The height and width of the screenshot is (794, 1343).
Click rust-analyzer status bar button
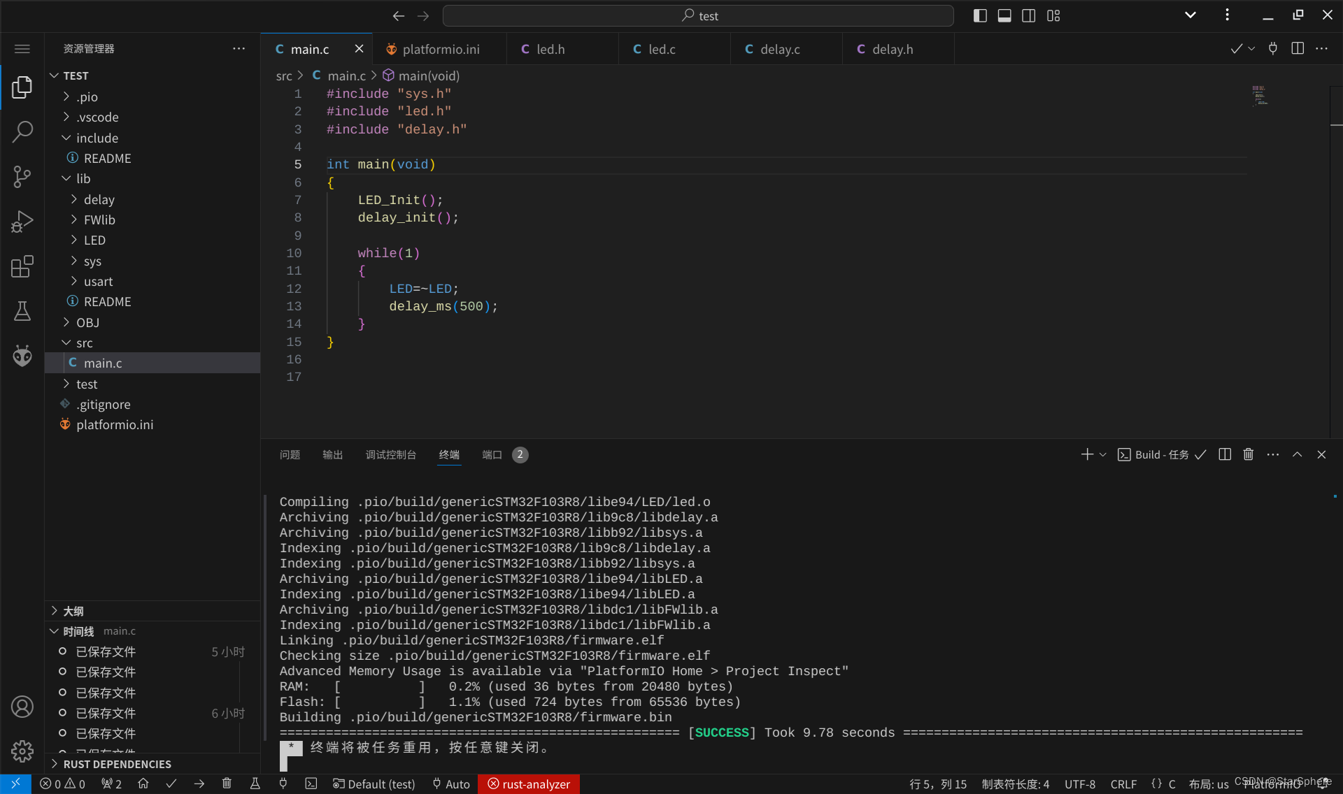click(529, 784)
